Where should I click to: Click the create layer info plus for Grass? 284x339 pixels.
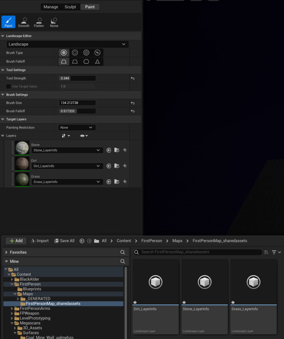[x=125, y=182]
